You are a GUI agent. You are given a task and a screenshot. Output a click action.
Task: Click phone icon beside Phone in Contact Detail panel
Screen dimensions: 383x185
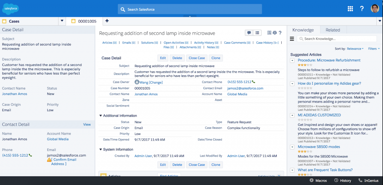pyautogui.click(x=30, y=155)
